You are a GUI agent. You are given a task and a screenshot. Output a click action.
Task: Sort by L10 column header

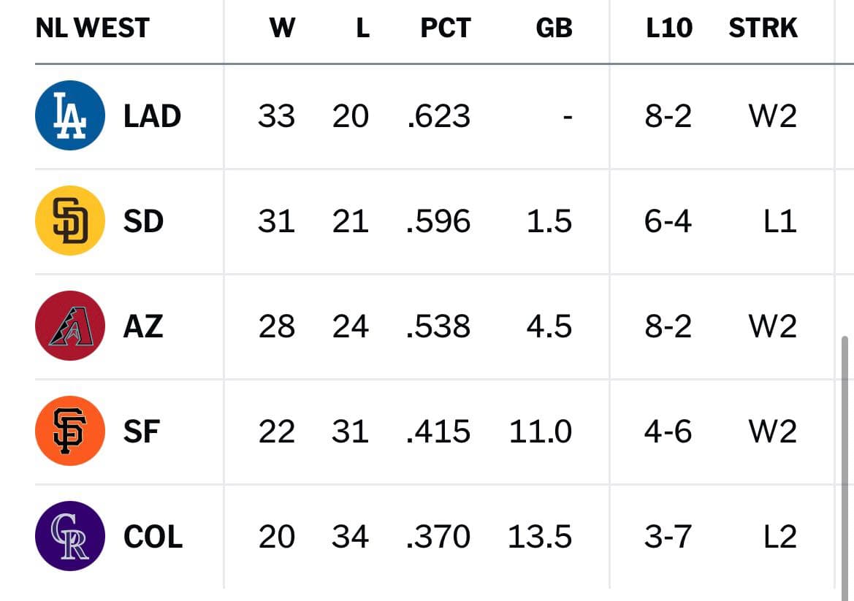tap(669, 28)
